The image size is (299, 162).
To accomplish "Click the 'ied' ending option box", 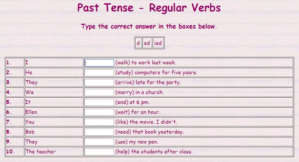I will 158,43.
